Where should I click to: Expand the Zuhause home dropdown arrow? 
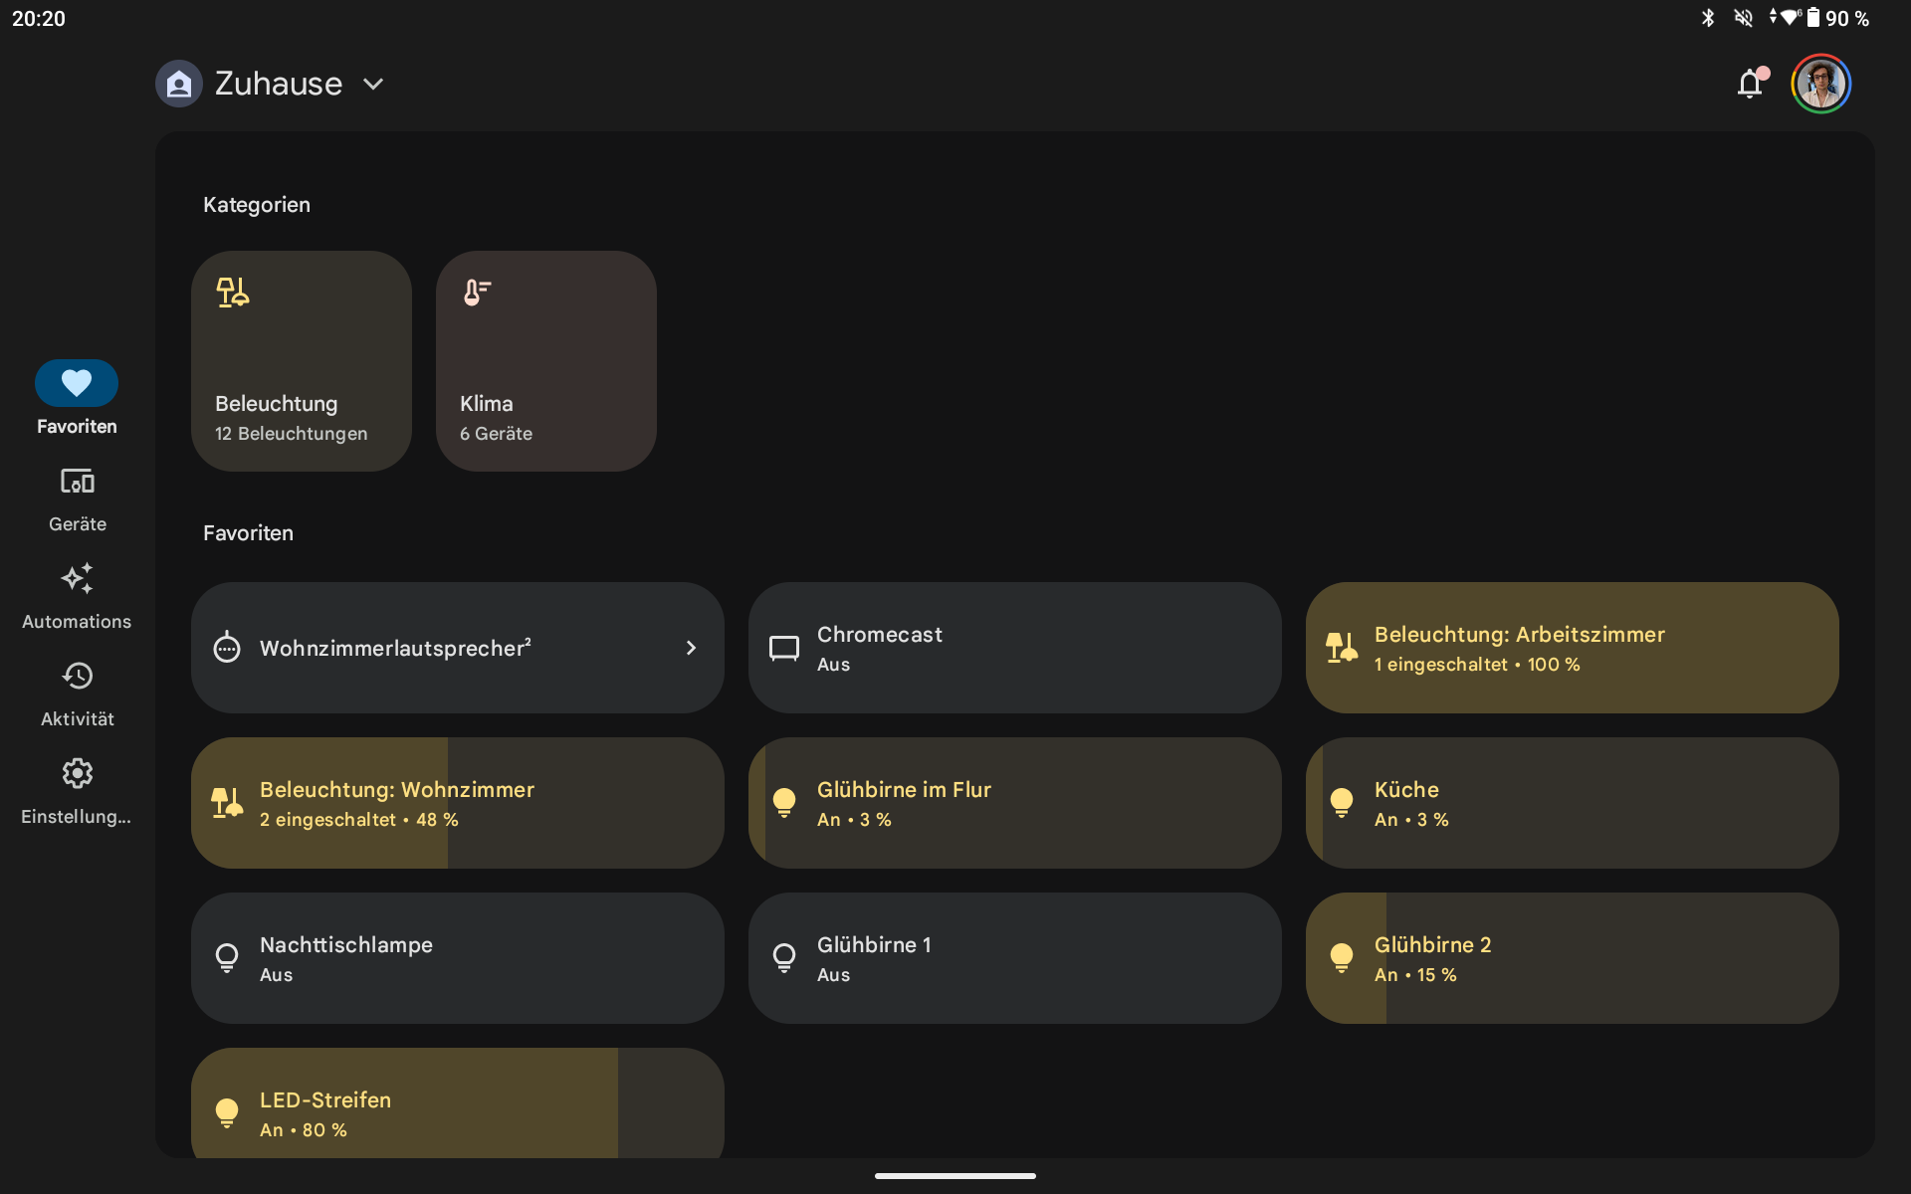(373, 85)
